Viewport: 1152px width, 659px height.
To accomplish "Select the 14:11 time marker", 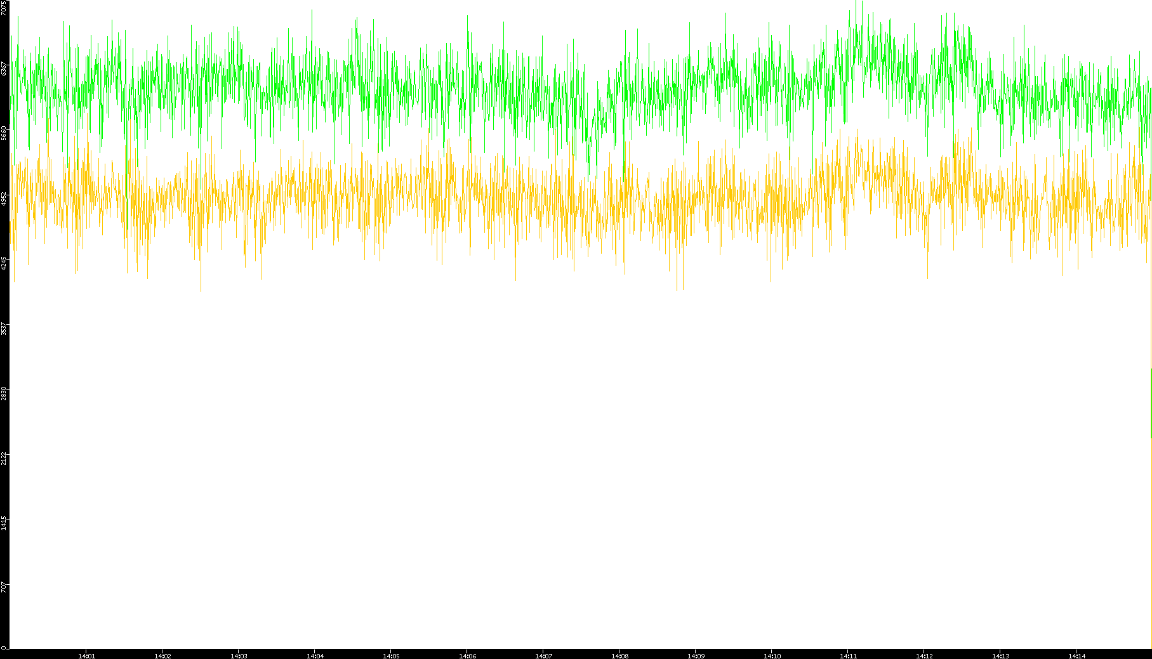I will click(x=848, y=656).
